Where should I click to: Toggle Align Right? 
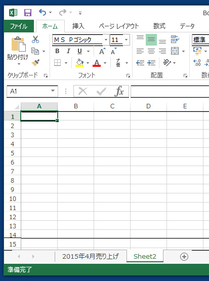coord(162,51)
